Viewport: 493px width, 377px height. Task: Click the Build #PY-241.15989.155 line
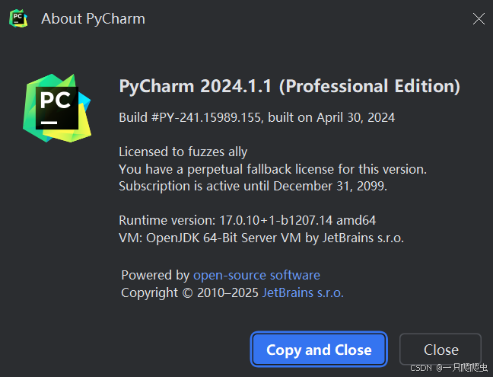tap(256, 118)
